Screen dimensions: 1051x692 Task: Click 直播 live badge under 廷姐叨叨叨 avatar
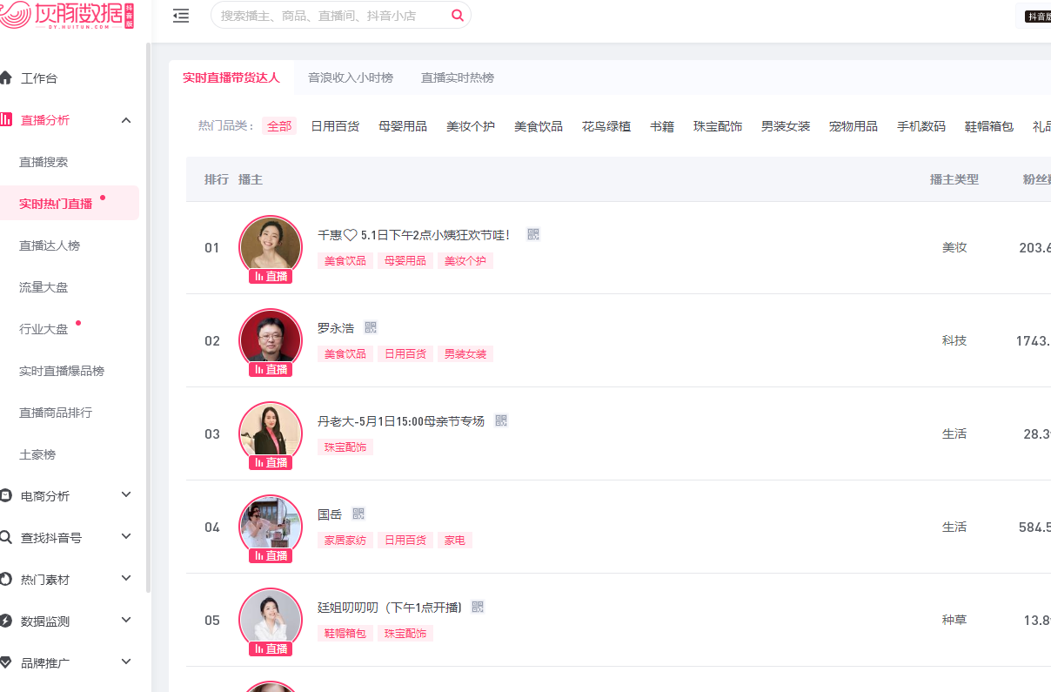[x=271, y=648]
